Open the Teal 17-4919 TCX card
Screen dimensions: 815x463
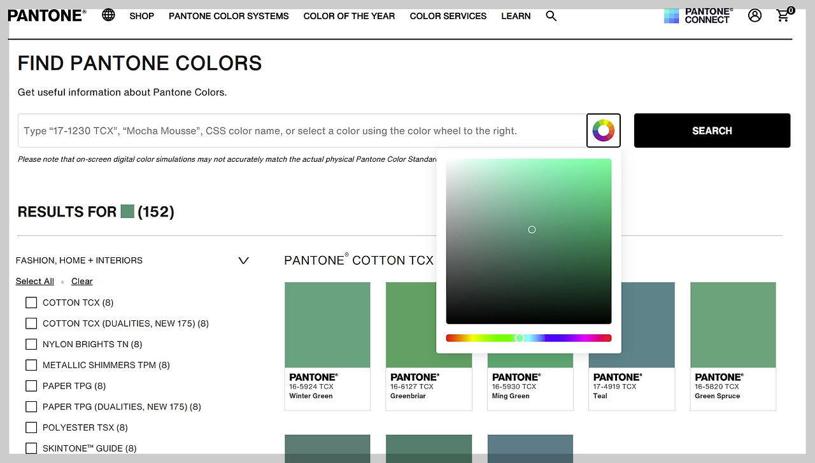(632, 346)
